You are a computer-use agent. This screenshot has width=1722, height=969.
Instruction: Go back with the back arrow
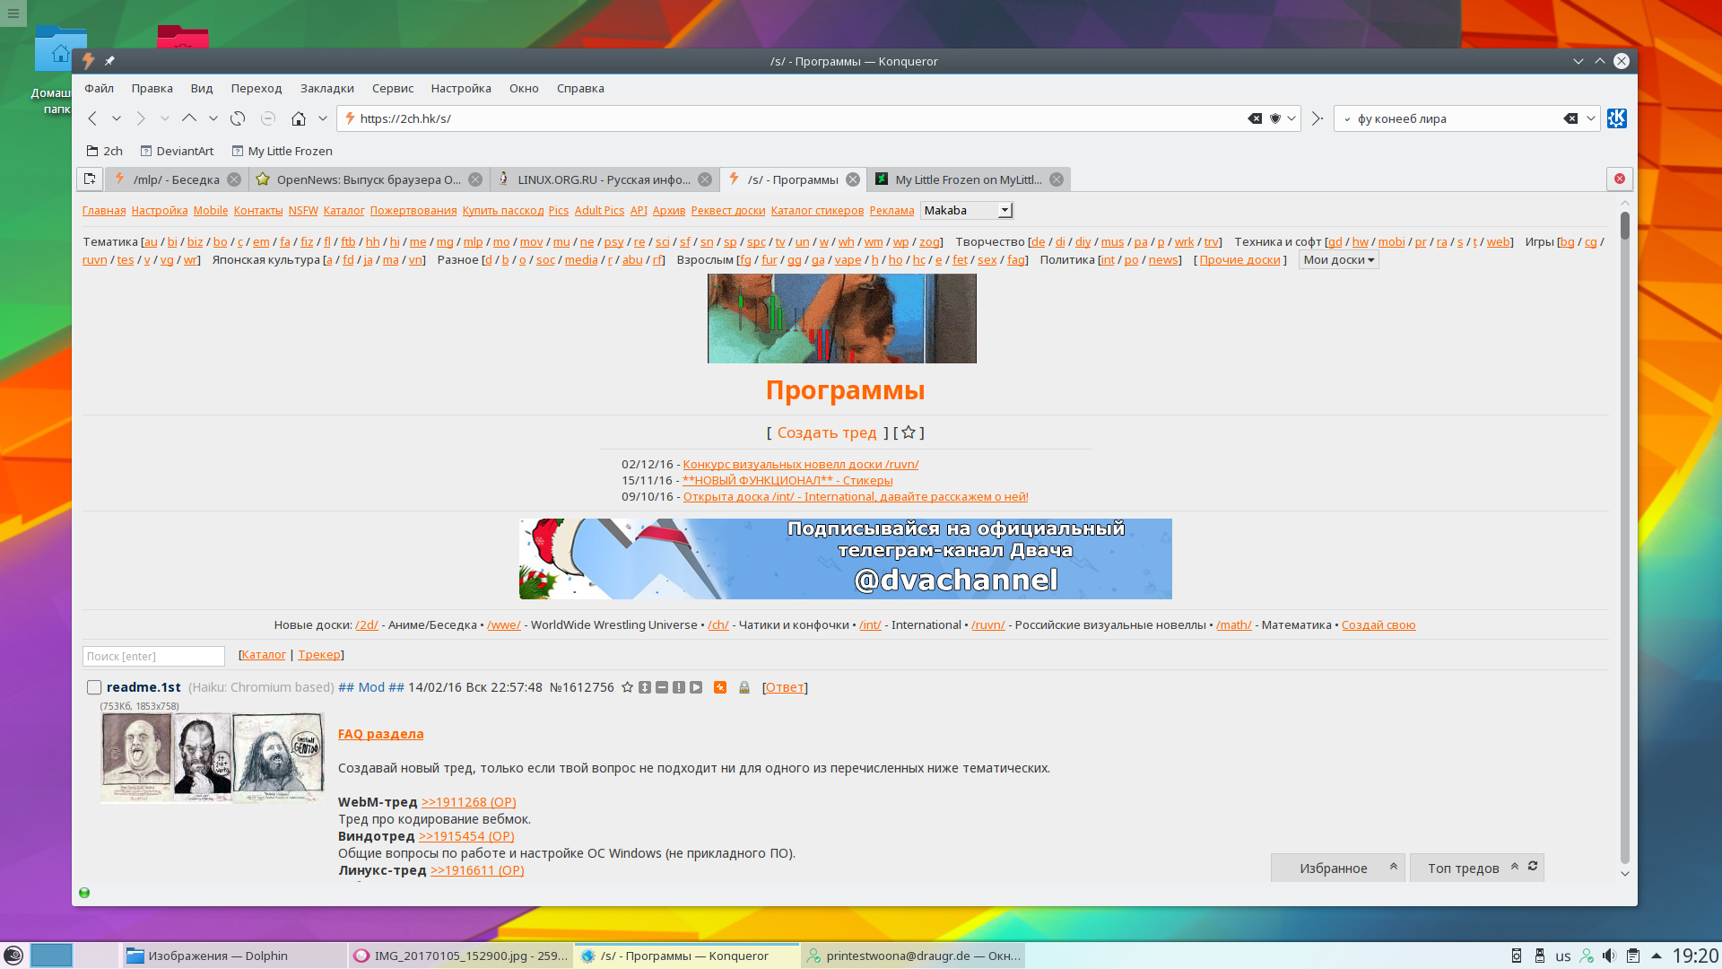(92, 118)
